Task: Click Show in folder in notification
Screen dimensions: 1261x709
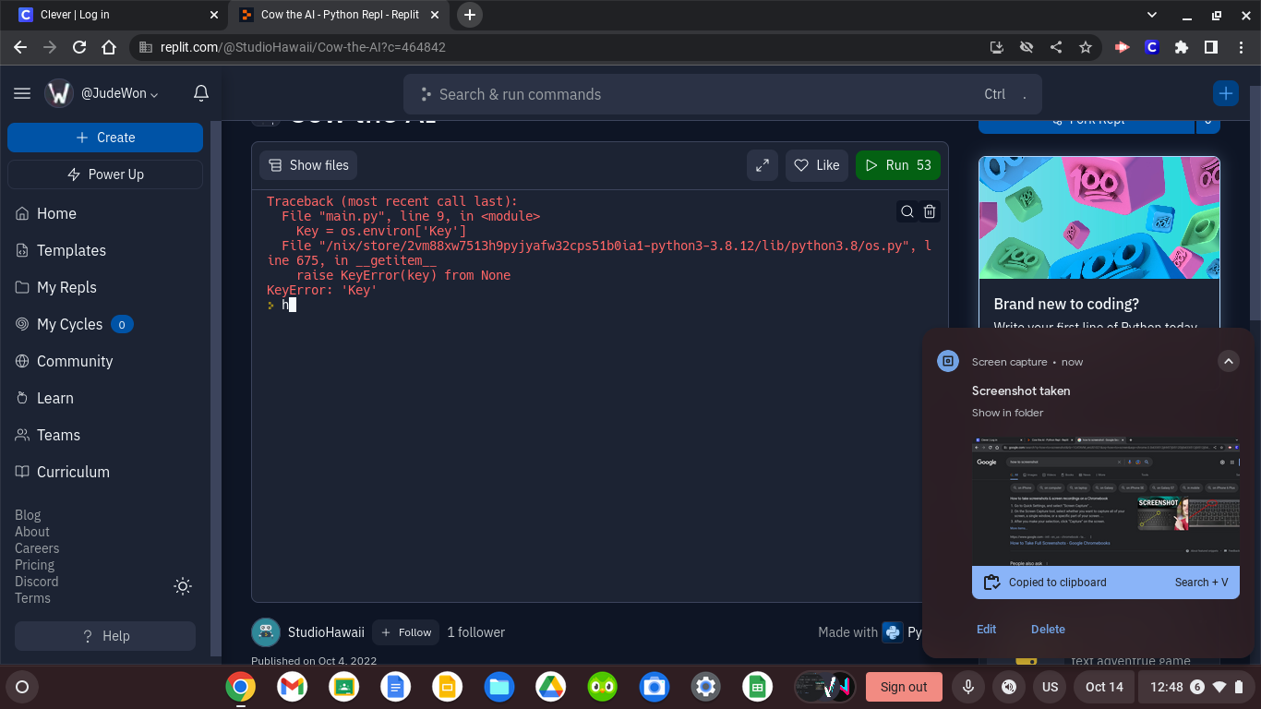Action: [x=1007, y=413]
